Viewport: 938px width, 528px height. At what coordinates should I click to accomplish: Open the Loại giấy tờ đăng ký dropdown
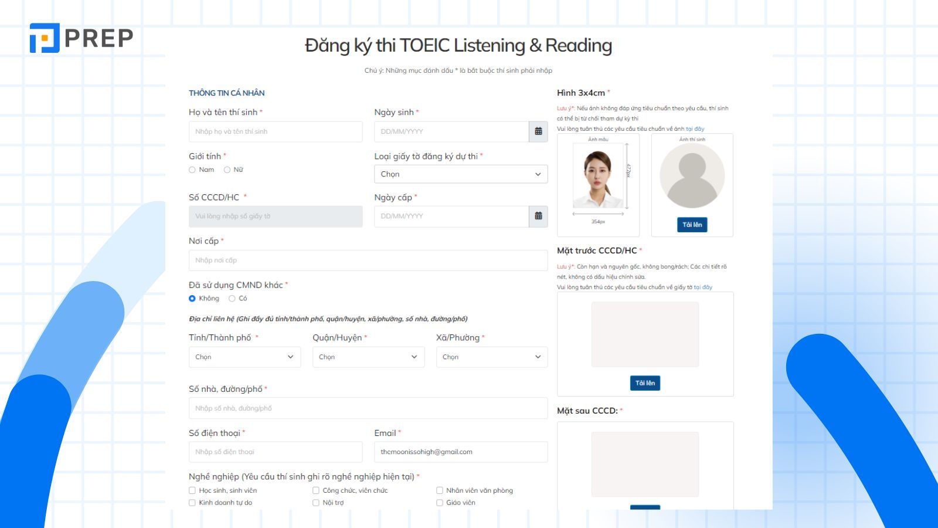click(461, 174)
